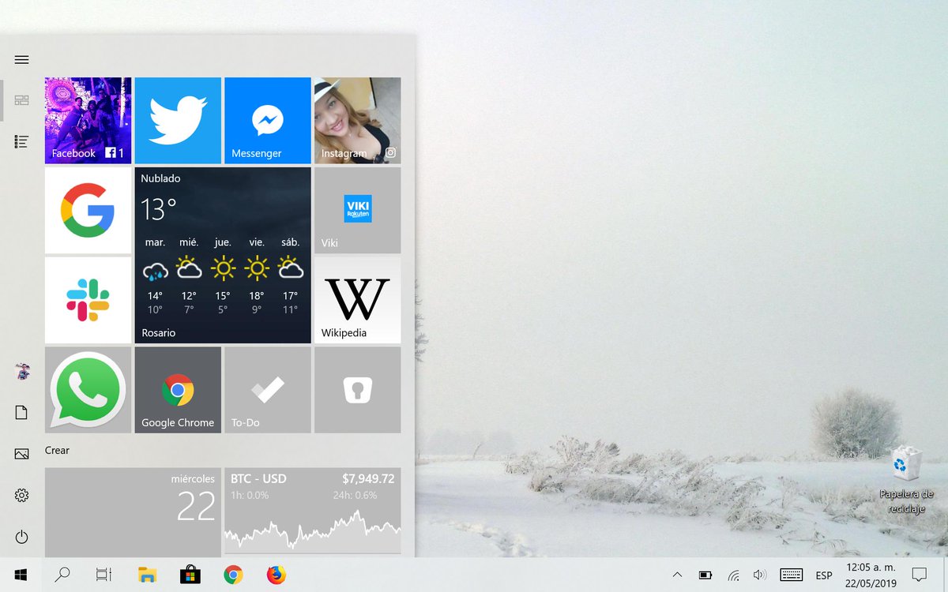Click the Power button in Start sidebar
The height and width of the screenshot is (592, 948).
21,538
